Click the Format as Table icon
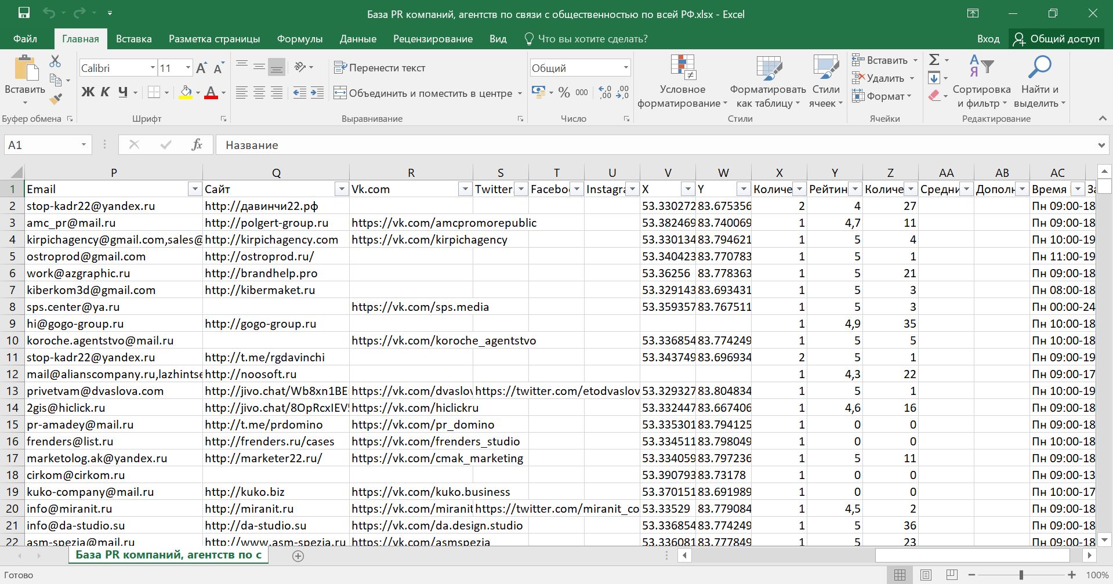Viewport: 1113px width, 584px height. (x=768, y=68)
